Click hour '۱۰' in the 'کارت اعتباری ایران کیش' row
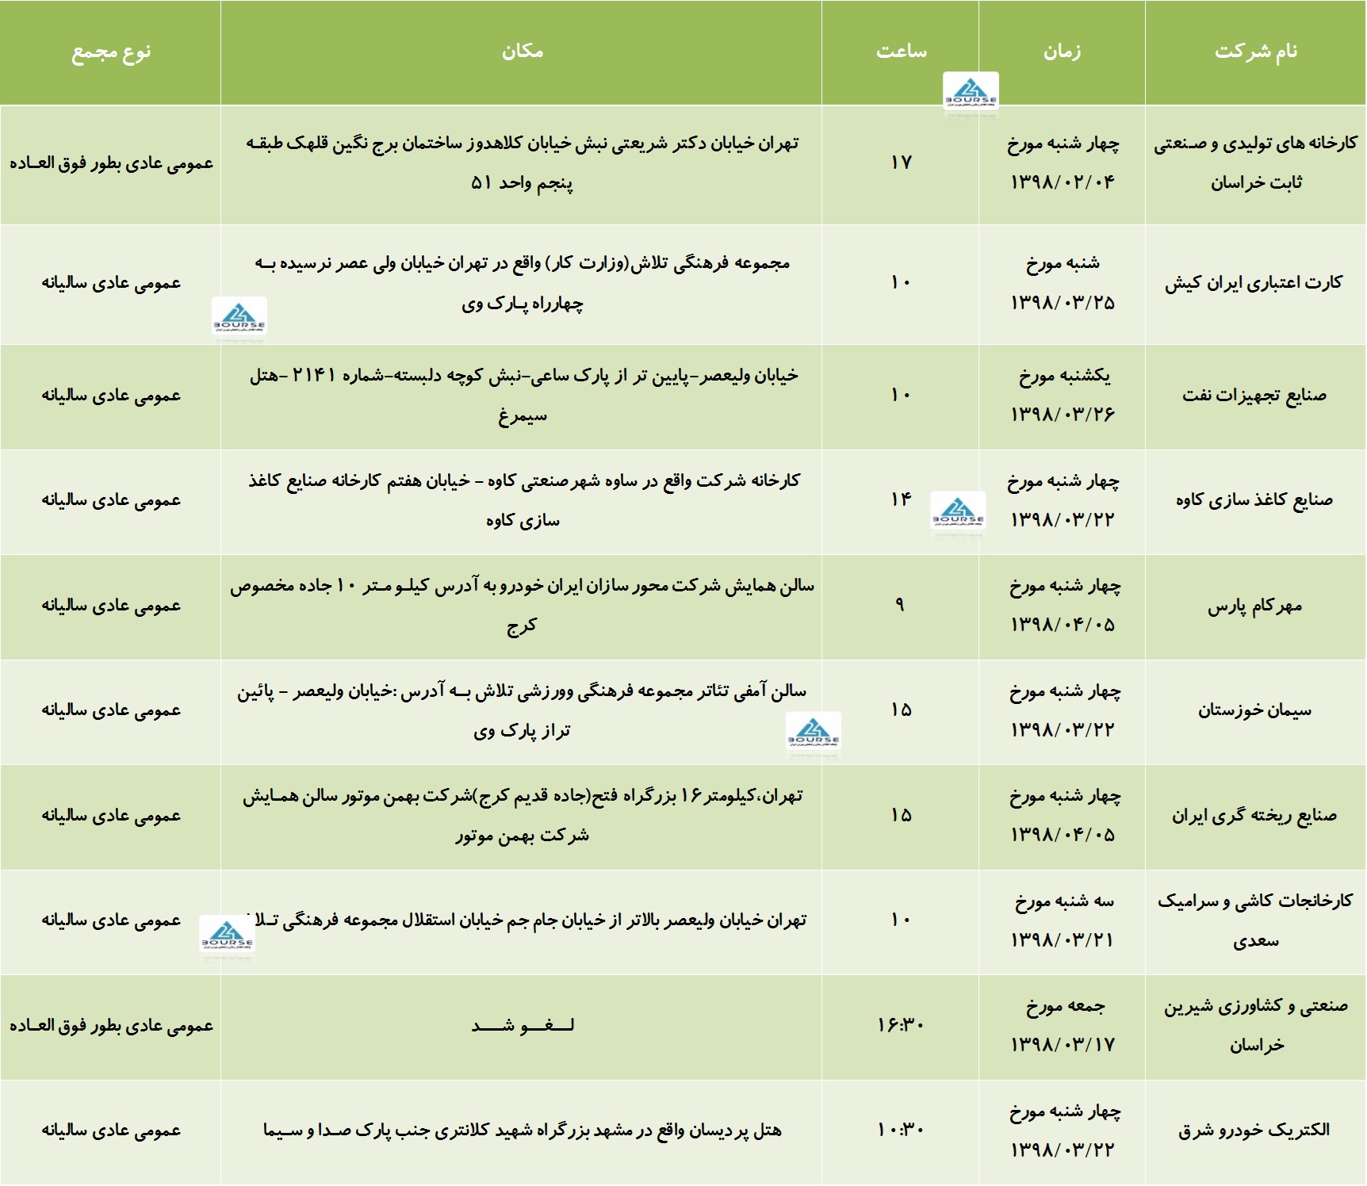This screenshot has height=1186, width=1367. point(901,283)
